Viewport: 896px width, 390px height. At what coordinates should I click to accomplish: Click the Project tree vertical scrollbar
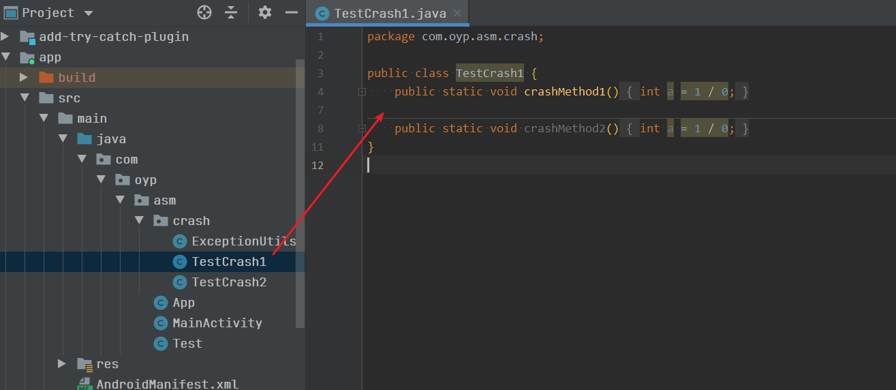[300, 194]
